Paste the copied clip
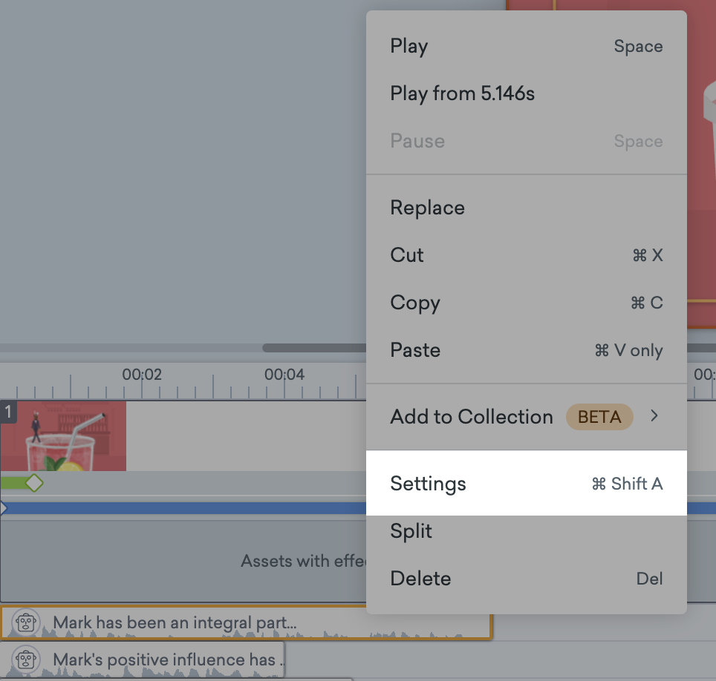 point(414,350)
